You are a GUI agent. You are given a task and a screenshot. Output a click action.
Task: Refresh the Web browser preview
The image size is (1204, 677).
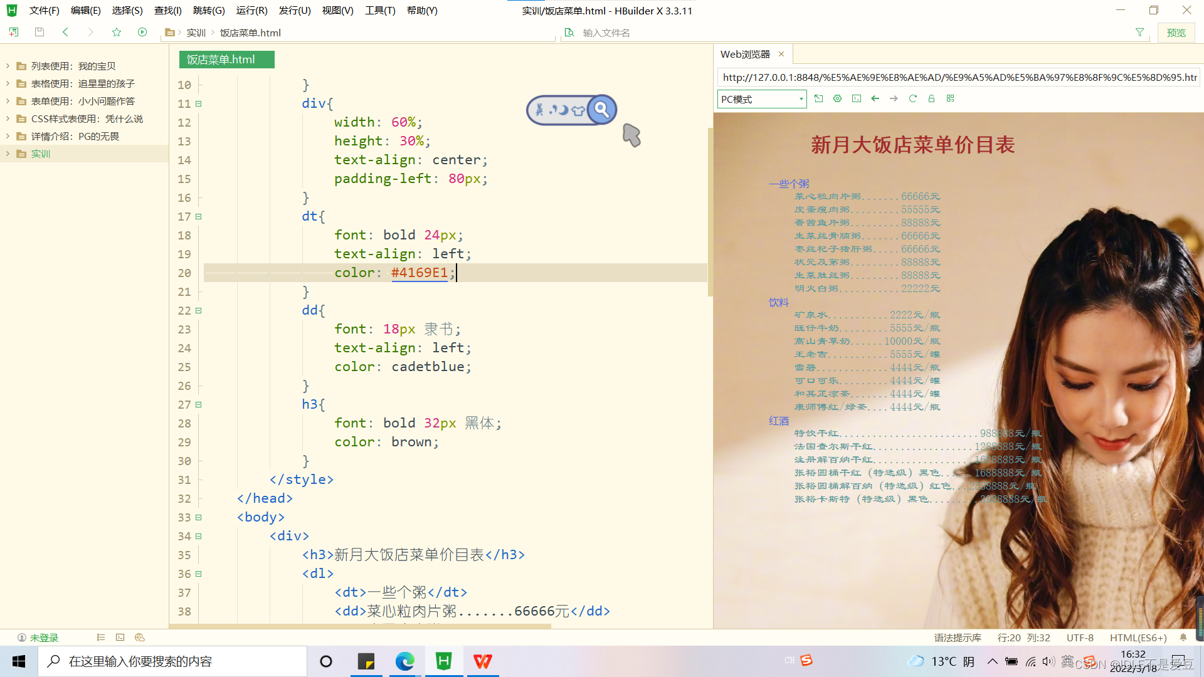912,98
